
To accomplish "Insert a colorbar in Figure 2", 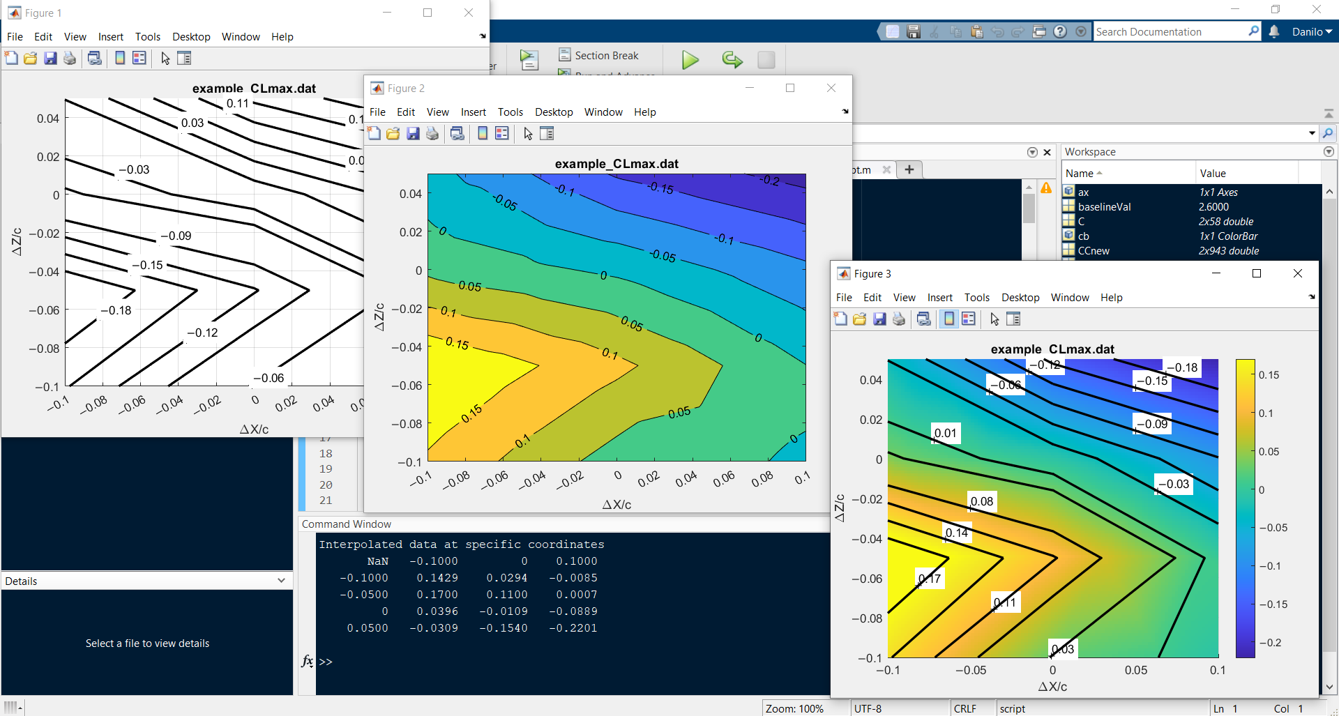I will 483,133.
